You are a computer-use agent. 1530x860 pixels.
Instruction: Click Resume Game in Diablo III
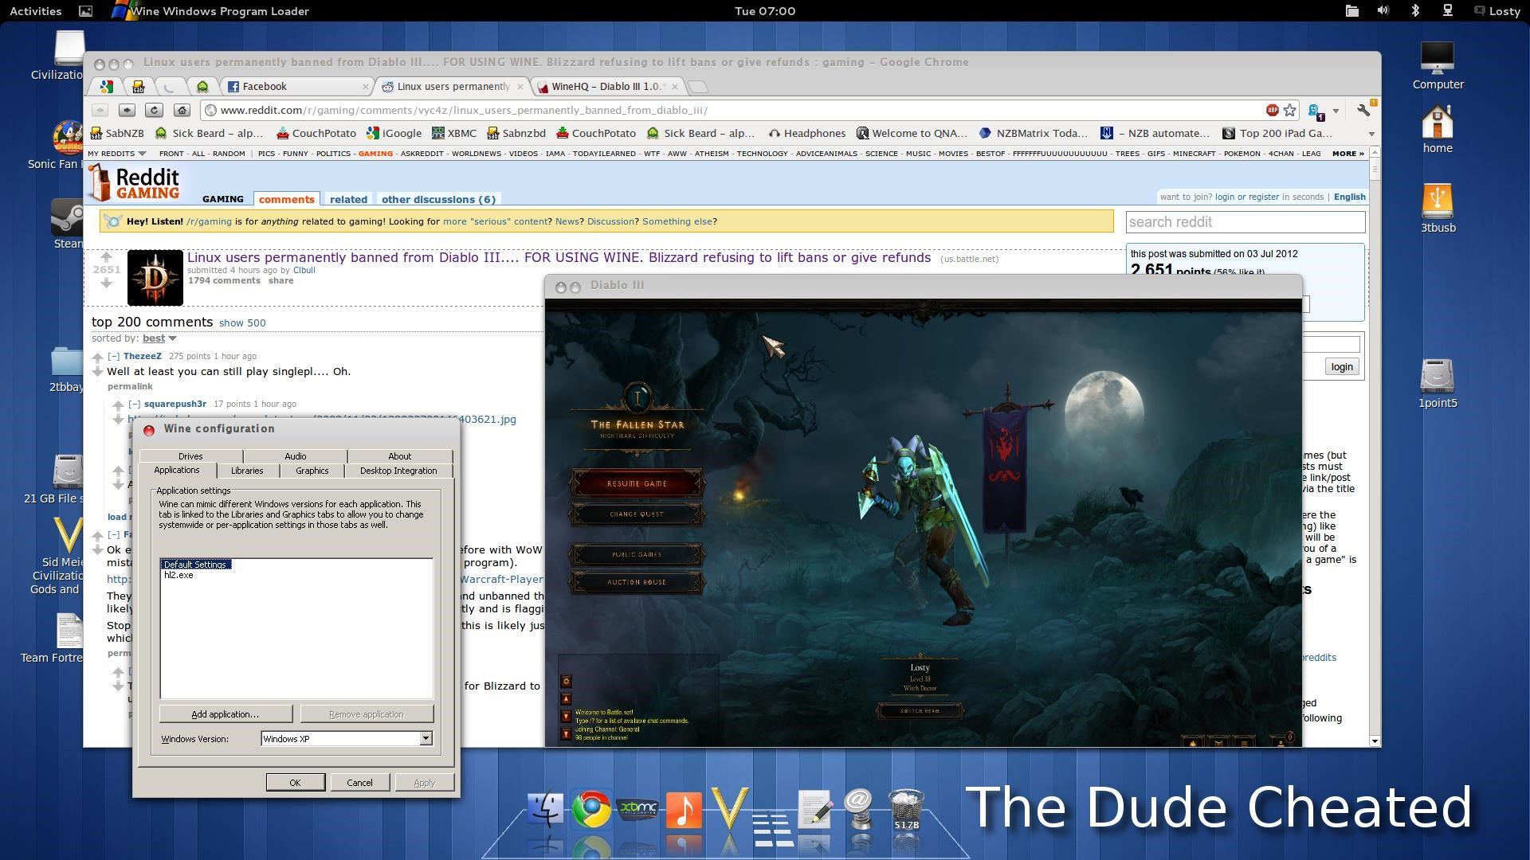click(637, 483)
